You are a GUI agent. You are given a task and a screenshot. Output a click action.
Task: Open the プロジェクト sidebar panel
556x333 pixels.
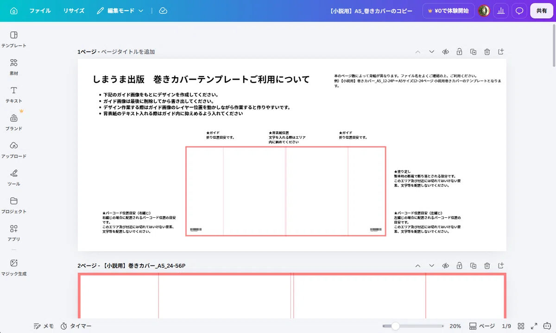pos(14,206)
